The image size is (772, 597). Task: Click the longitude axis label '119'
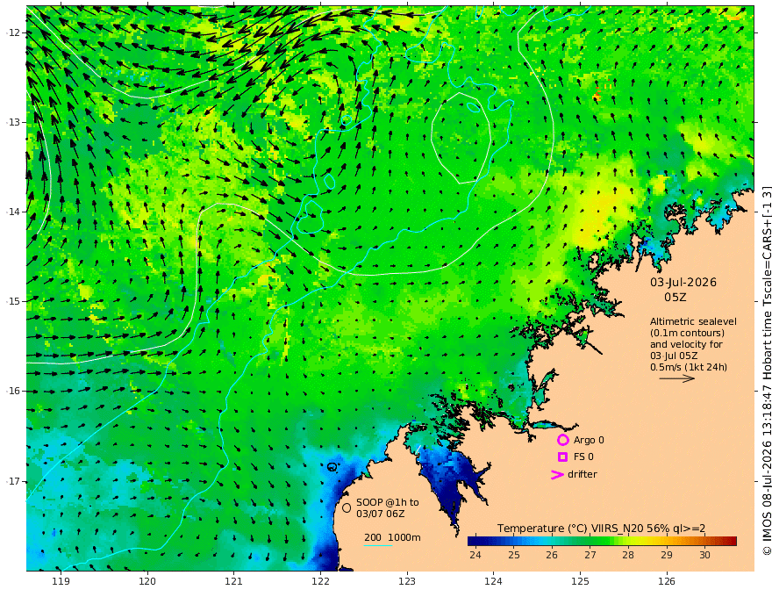[61, 581]
